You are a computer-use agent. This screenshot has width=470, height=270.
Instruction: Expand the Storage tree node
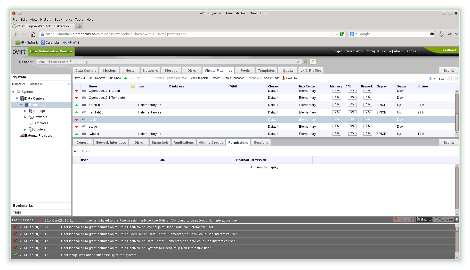25,111
